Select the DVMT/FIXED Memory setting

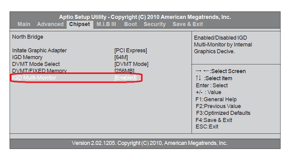pyautogui.click(x=39, y=71)
